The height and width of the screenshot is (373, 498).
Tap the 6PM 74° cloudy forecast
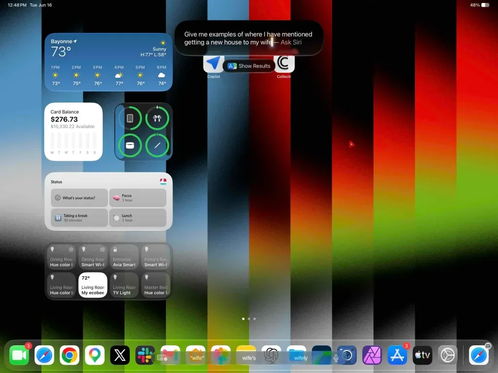pyautogui.click(x=161, y=75)
